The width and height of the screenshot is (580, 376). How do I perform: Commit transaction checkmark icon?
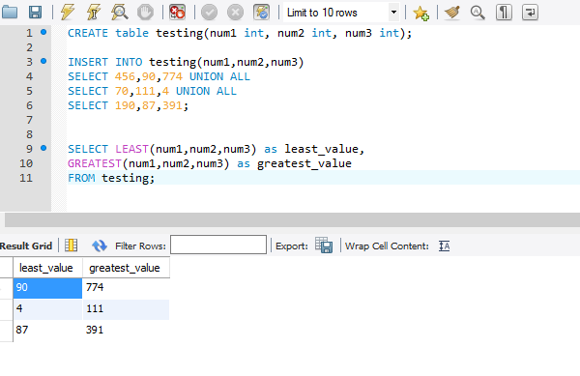(209, 13)
